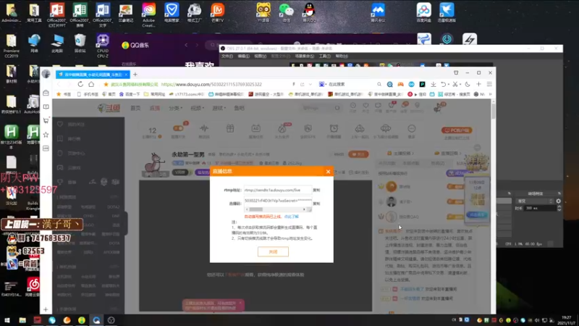Add a sidebar item with the bottom plus
The width and height of the screenshot is (579, 326).
pos(46,309)
